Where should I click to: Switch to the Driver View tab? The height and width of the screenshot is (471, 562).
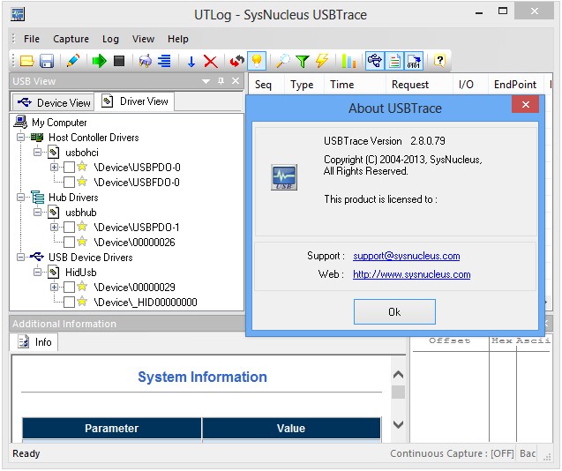(x=135, y=101)
